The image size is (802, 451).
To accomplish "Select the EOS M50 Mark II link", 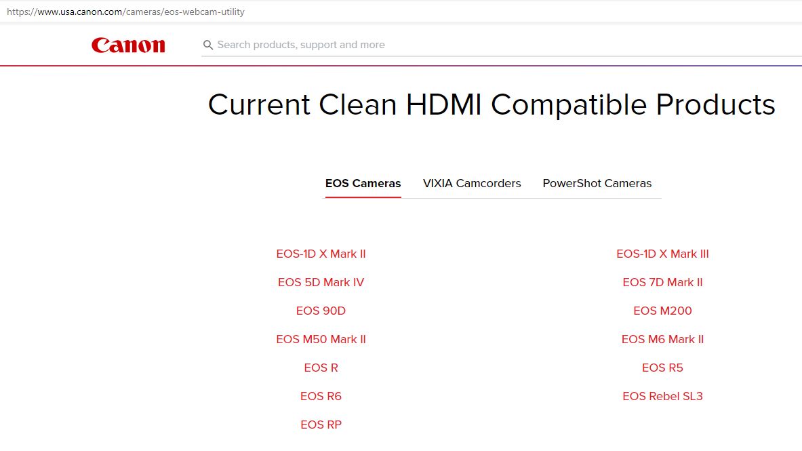I will [321, 339].
